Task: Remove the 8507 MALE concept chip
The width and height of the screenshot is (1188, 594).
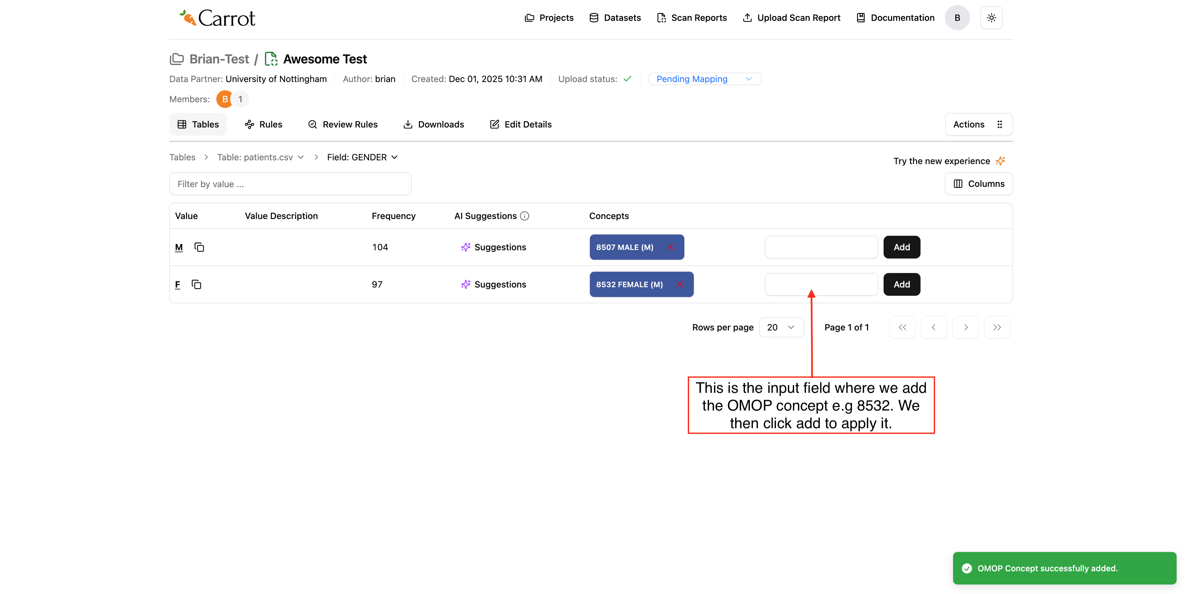Action: coord(670,247)
